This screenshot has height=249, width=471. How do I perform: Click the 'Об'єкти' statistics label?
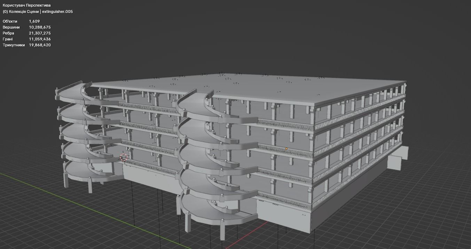[x=10, y=21]
